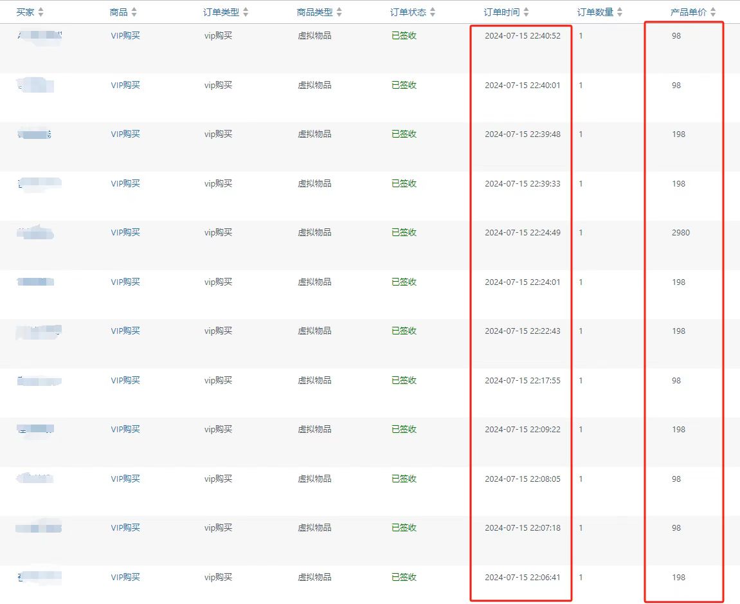Click 已签收 status in the 22:22:43 row
The height and width of the screenshot is (604, 740).
click(404, 331)
